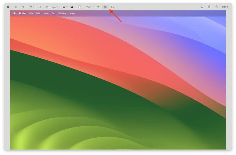The width and height of the screenshot is (236, 155).
Task: Select the Highlight pen tool
Action: [46, 7]
